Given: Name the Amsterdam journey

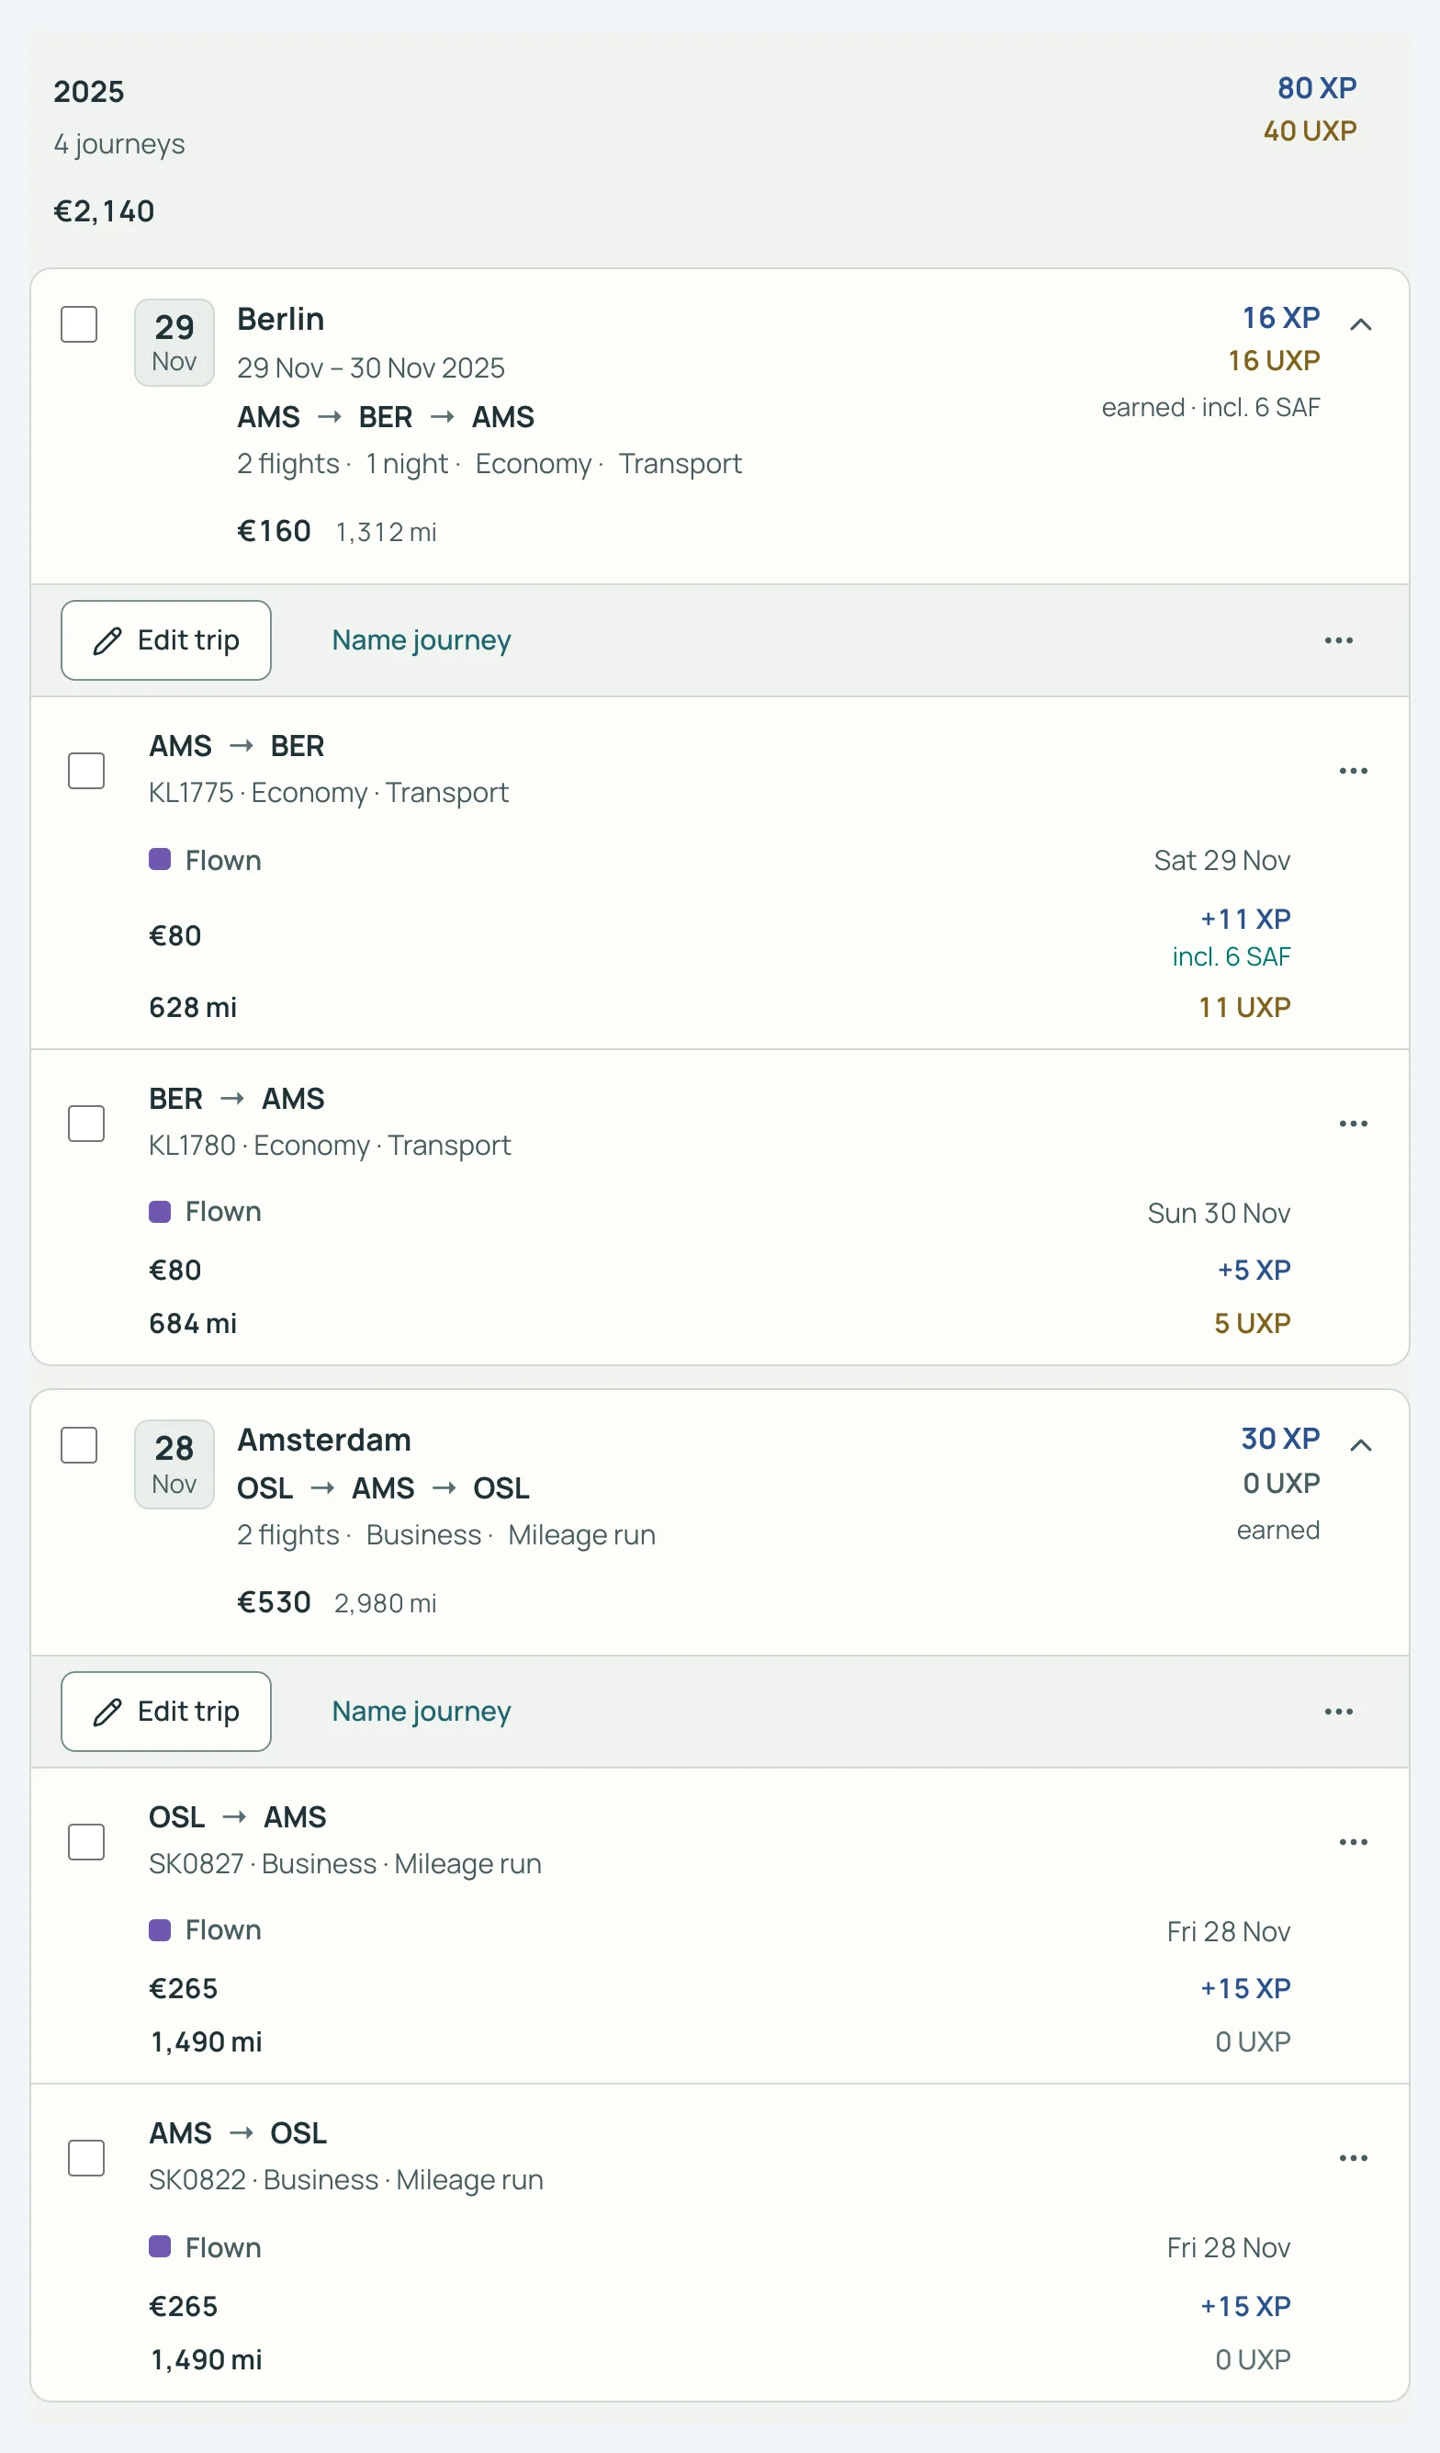Looking at the screenshot, I should 422,1712.
